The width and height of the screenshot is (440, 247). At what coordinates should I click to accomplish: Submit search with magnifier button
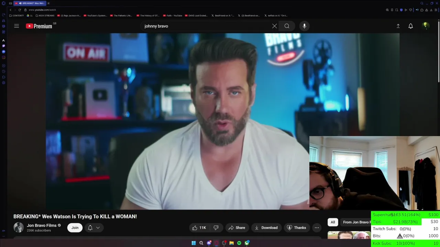pos(287,26)
